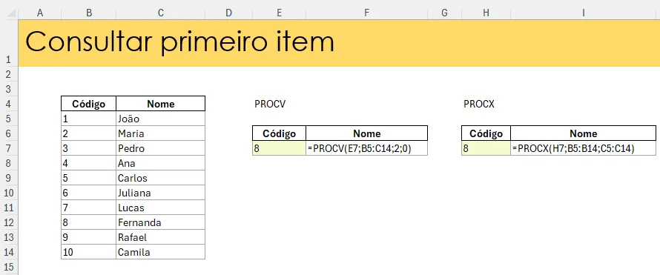Click the PROCX formula cell I7
This screenshot has width=660, height=275.
584,148
